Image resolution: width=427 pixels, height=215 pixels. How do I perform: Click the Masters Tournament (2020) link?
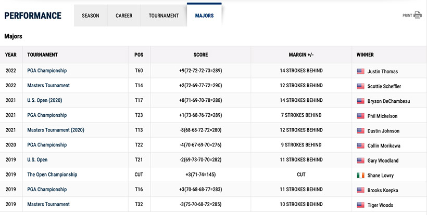click(x=56, y=130)
